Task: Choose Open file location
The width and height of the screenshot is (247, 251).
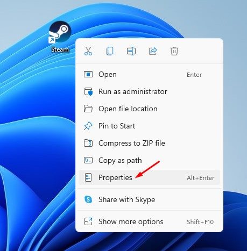Action: pos(149,109)
